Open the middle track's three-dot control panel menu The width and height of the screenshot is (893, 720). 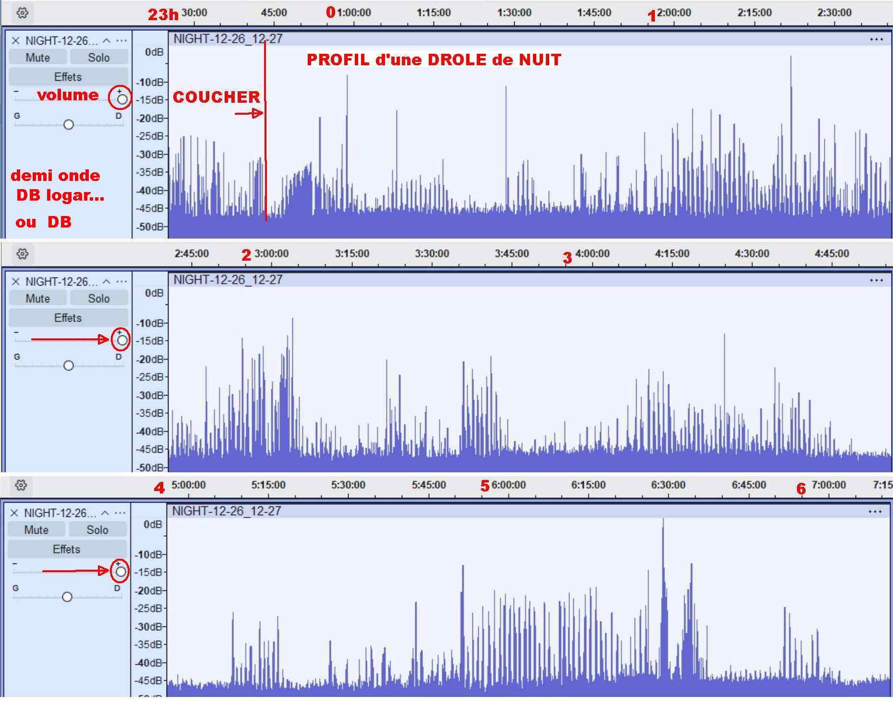click(x=122, y=282)
